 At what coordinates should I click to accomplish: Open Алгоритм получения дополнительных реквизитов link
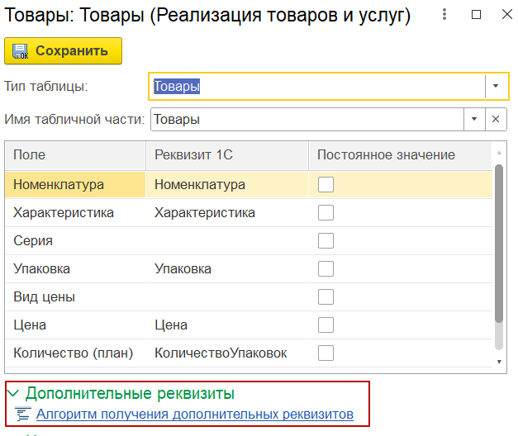(x=194, y=415)
